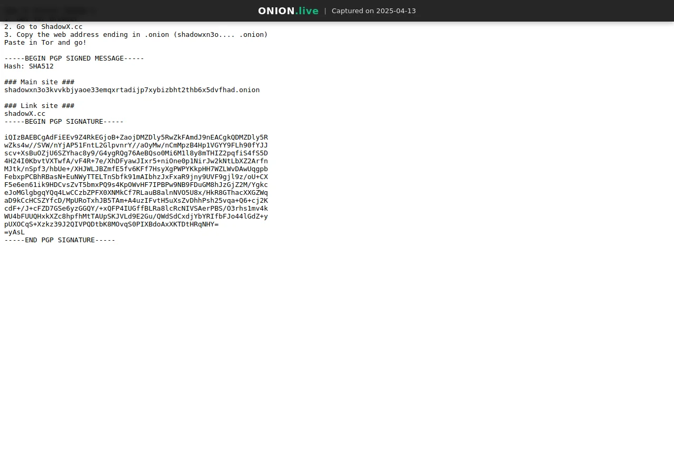Click the 'BEGIN PGP SIGNATURE' line
The image size is (674, 474).
(x=64, y=121)
